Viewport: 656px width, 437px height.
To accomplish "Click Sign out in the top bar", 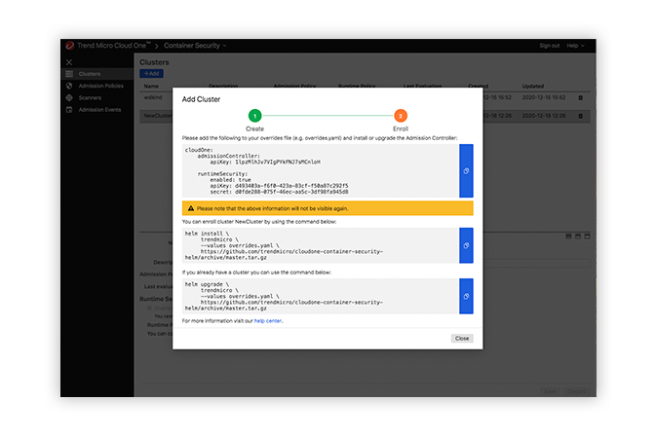I will (x=550, y=46).
